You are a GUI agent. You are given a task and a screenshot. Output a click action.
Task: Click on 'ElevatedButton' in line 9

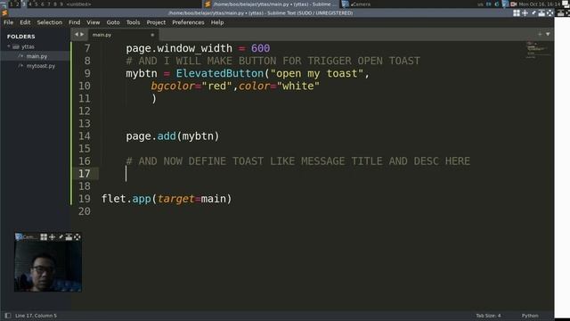click(220, 73)
